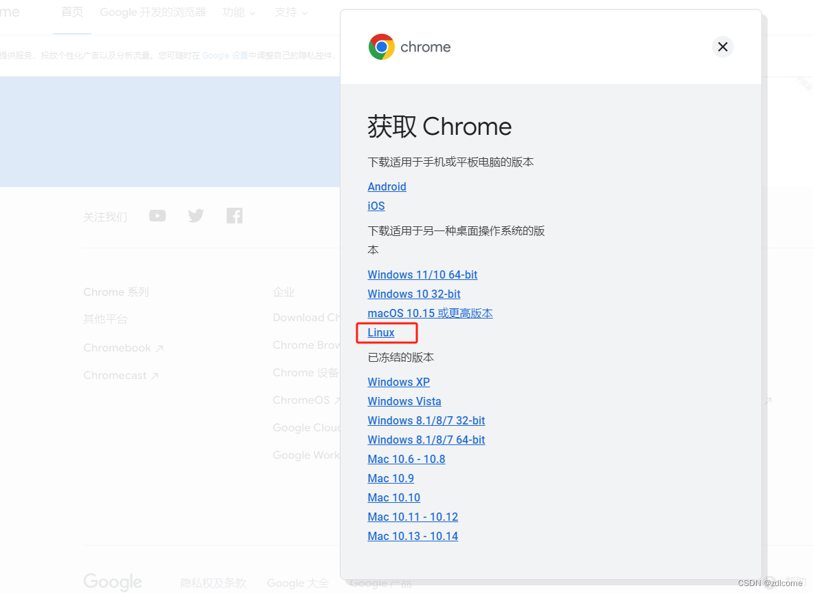The height and width of the screenshot is (593, 813).
Task: Open Windows 8.1/8/7 32-bit link
Action: click(426, 421)
